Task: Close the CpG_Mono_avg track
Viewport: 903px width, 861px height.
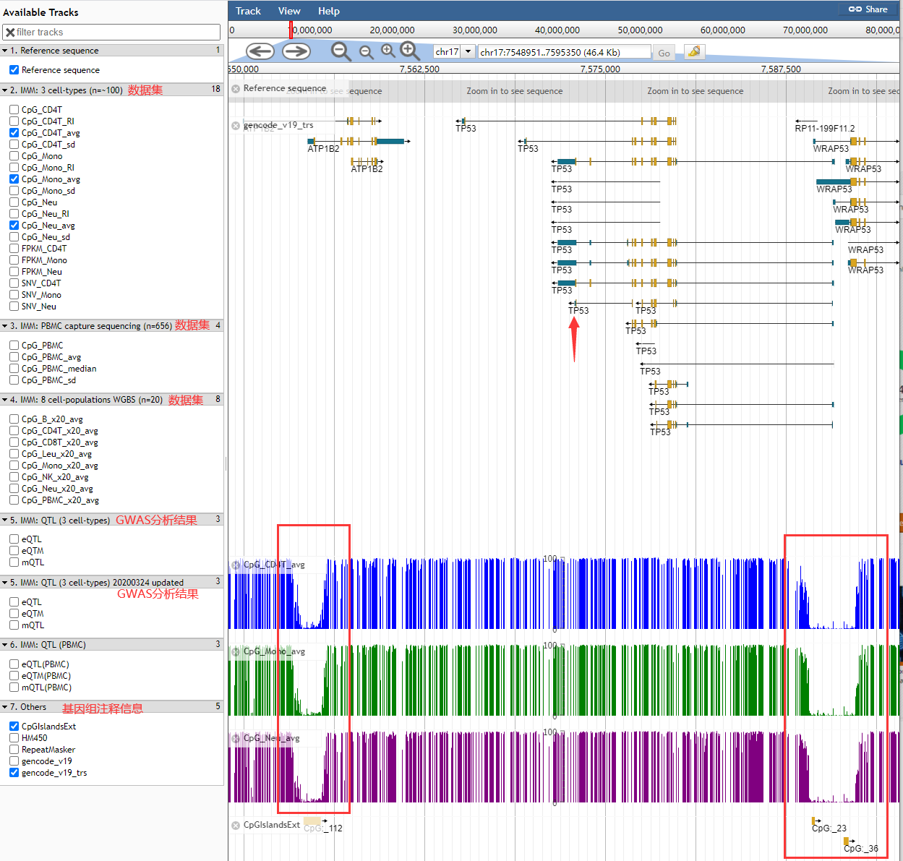Action: [236, 652]
